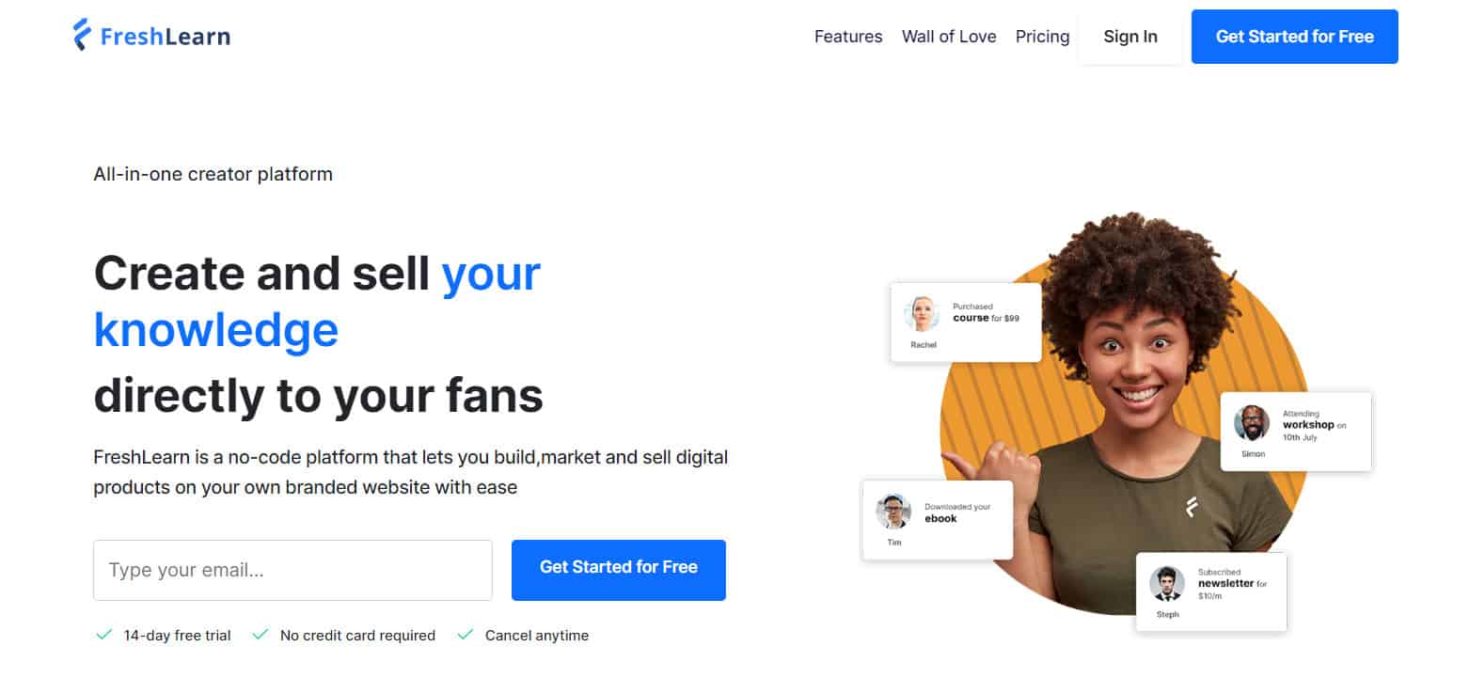Click the small logo on the woman's shirt
Screen dimensions: 1469x678
coord(1191,506)
